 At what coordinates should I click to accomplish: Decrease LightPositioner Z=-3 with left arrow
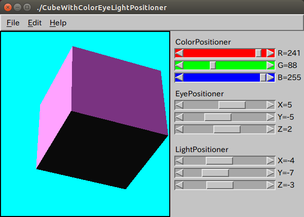[179, 185]
